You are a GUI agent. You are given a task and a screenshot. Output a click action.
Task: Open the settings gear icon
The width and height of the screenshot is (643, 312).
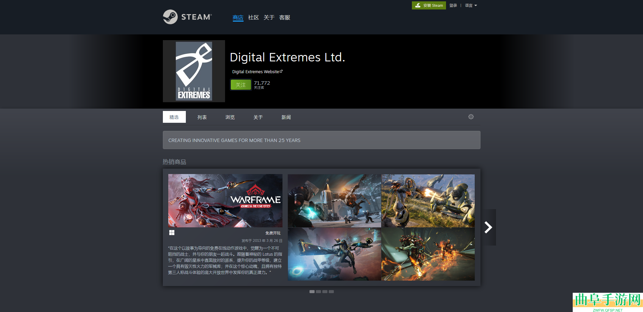(471, 117)
